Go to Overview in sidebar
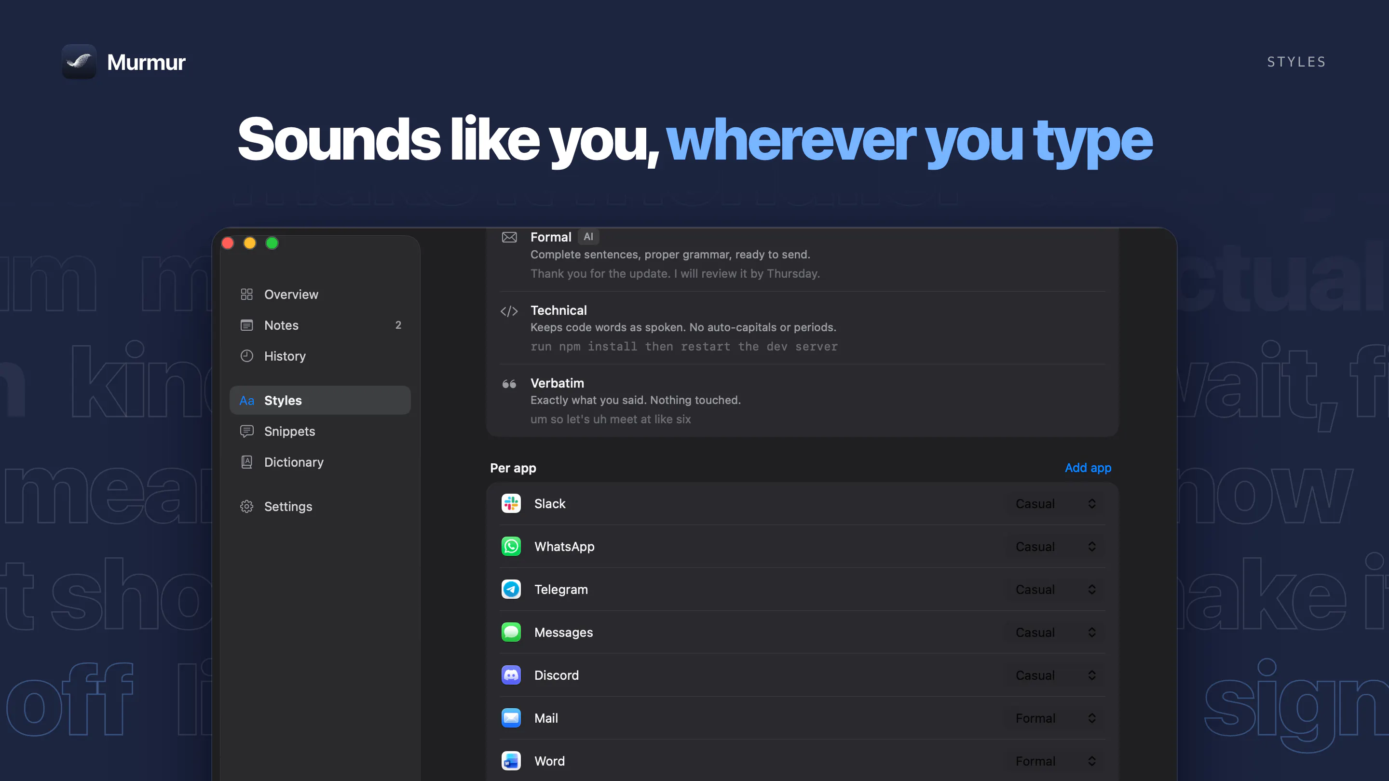 pyautogui.click(x=320, y=294)
